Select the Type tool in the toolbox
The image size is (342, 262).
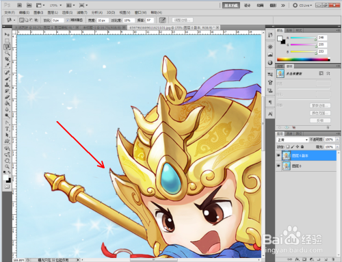pyautogui.click(x=8, y=129)
